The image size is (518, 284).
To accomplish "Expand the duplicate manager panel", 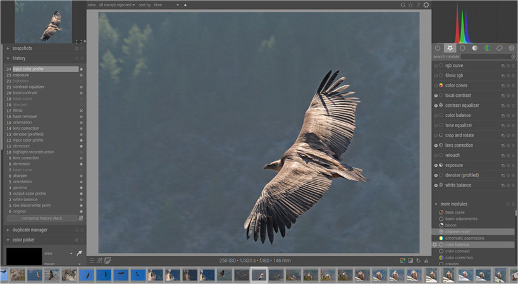I will [x=30, y=230].
